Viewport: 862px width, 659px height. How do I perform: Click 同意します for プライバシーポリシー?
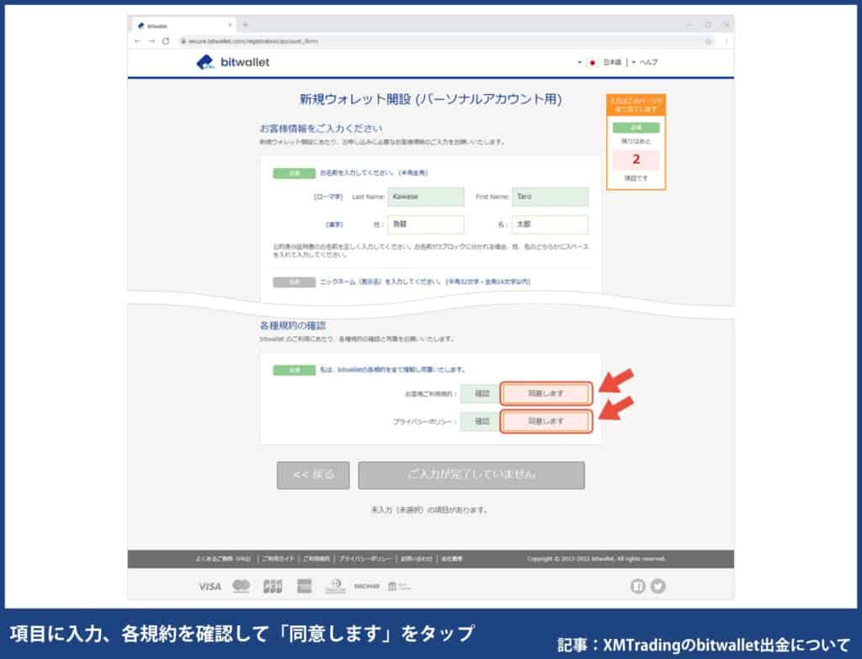[x=545, y=421]
